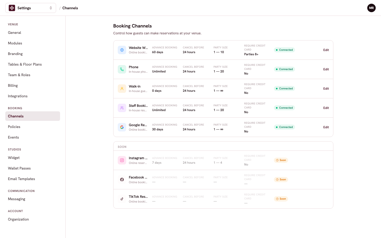This screenshot has height=238, width=381.
Task: Click the Instagram Soon badge
Action: [x=281, y=160]
